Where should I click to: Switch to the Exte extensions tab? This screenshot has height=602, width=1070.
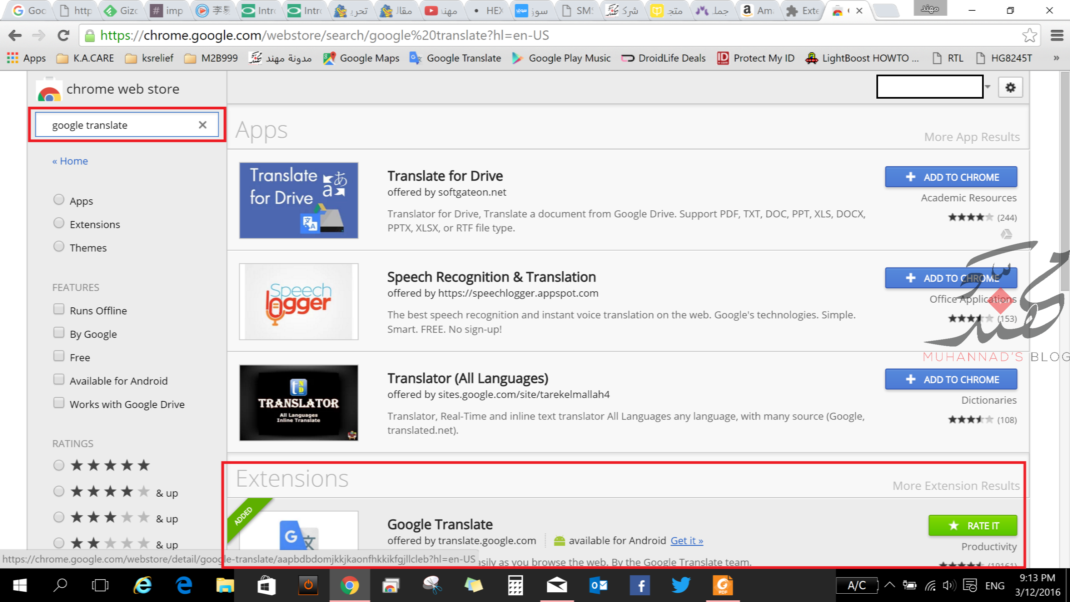803,11
